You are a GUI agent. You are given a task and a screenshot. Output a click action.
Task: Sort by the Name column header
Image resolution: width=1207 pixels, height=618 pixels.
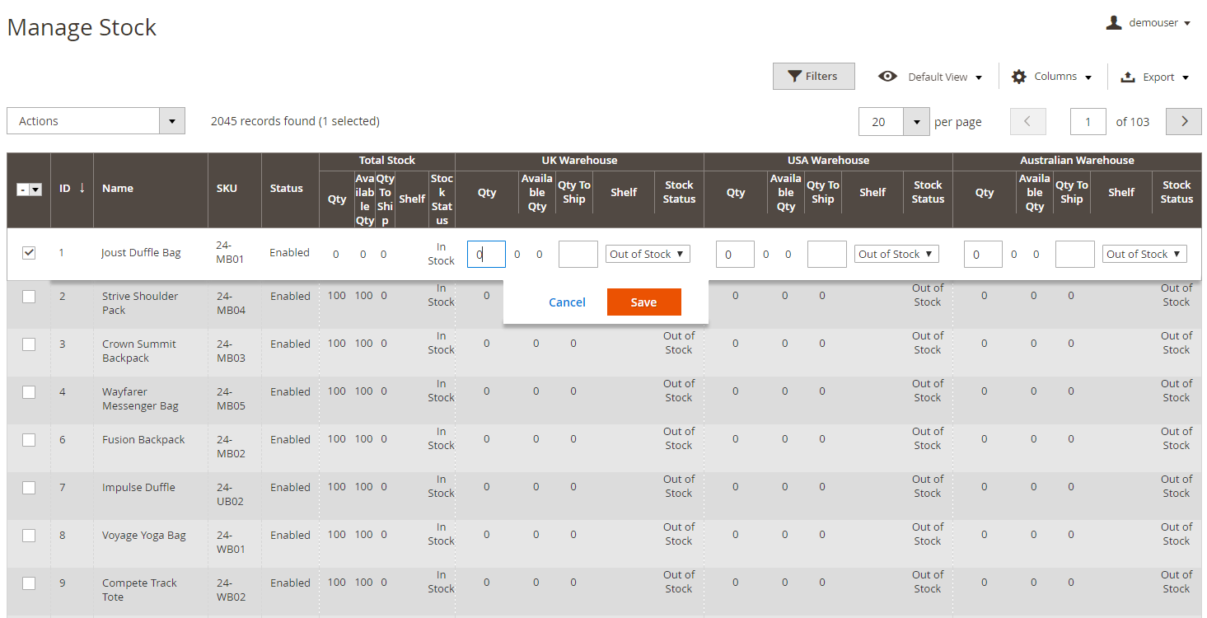(118, 189)
